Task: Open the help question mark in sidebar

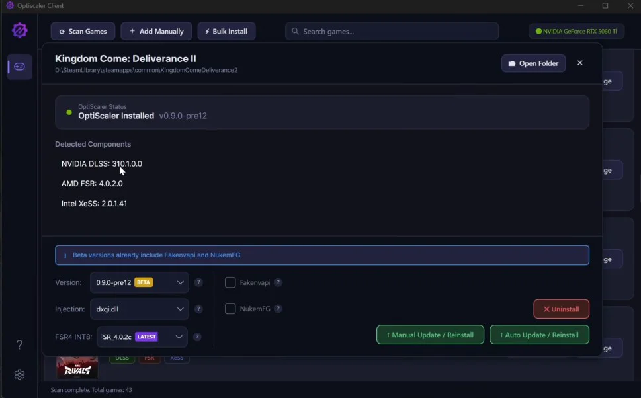Action: [20, 344]
